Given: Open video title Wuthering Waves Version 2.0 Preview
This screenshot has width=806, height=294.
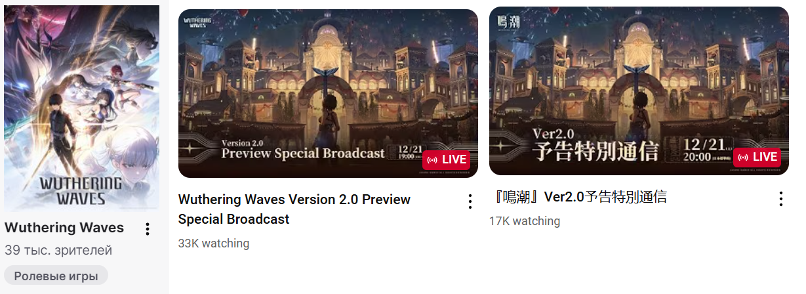Looking at the screenshot, I should (x=294, y=209).
